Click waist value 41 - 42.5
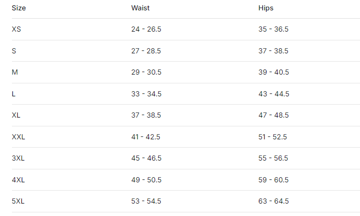360x216 pixels. click(146, 137)
